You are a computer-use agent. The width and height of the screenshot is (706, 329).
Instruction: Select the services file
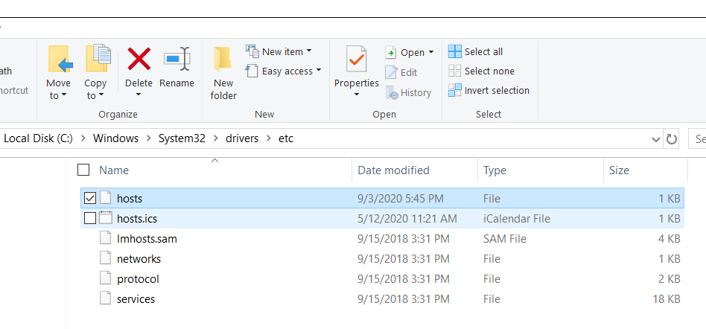click(136, 298)
